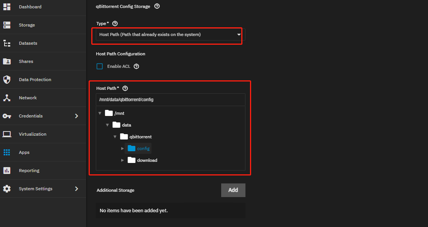Expand the config folder node
The image size is (428, 227).
[x=123, y=148]
